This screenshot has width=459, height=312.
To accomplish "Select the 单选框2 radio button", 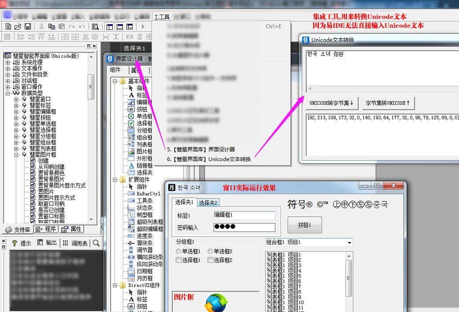I will coord(210,251).
